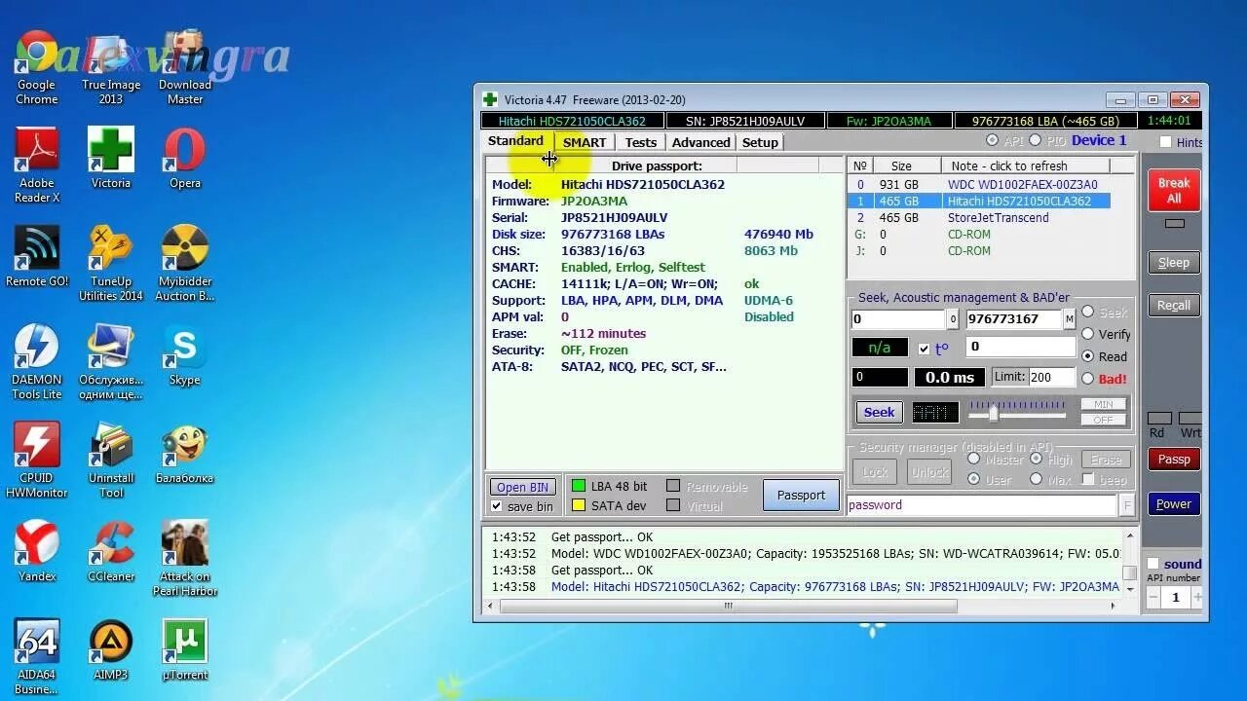
Task: Click the red Passp button
Action: 1174,460
